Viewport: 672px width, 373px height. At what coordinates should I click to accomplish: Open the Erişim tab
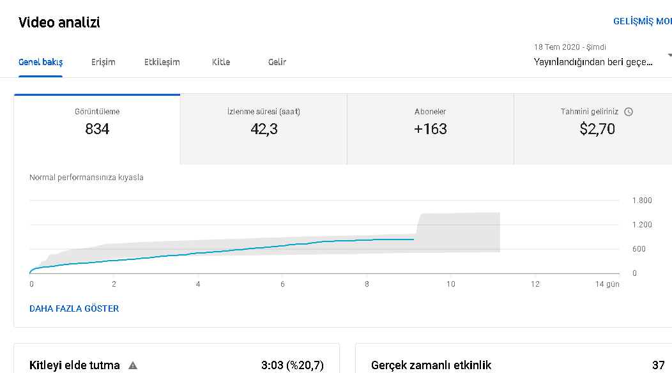tap(103, 62)
